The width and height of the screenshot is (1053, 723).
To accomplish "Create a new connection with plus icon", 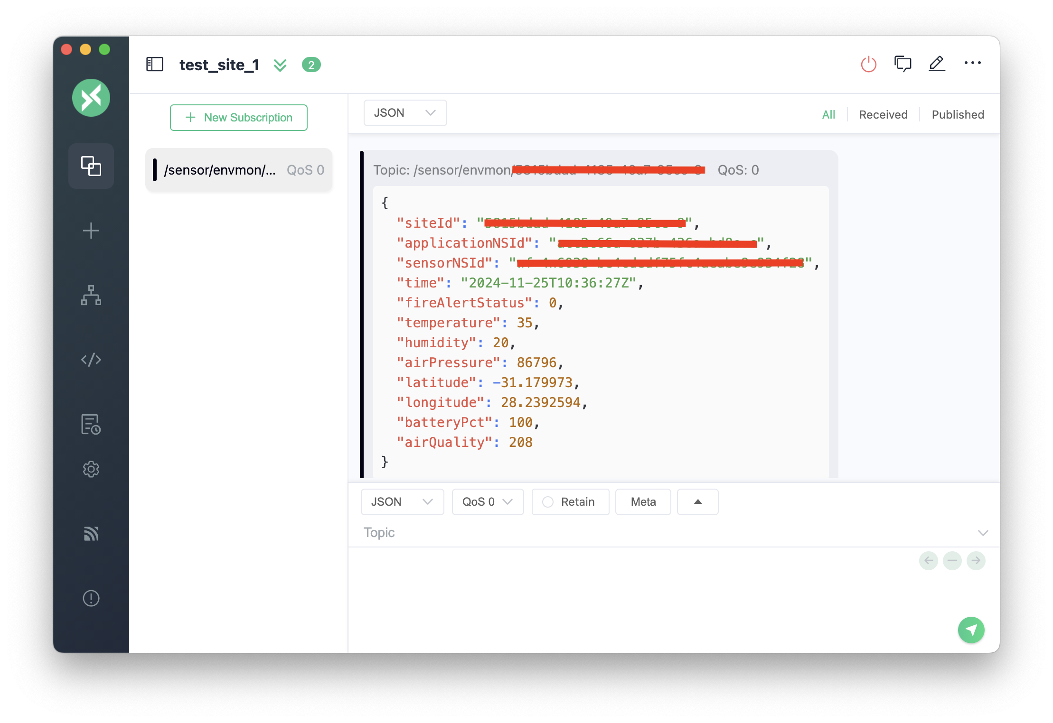I will coord(91,231).
